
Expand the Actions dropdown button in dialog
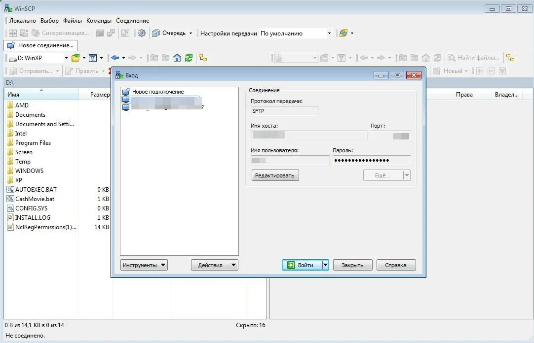(215, 265)
